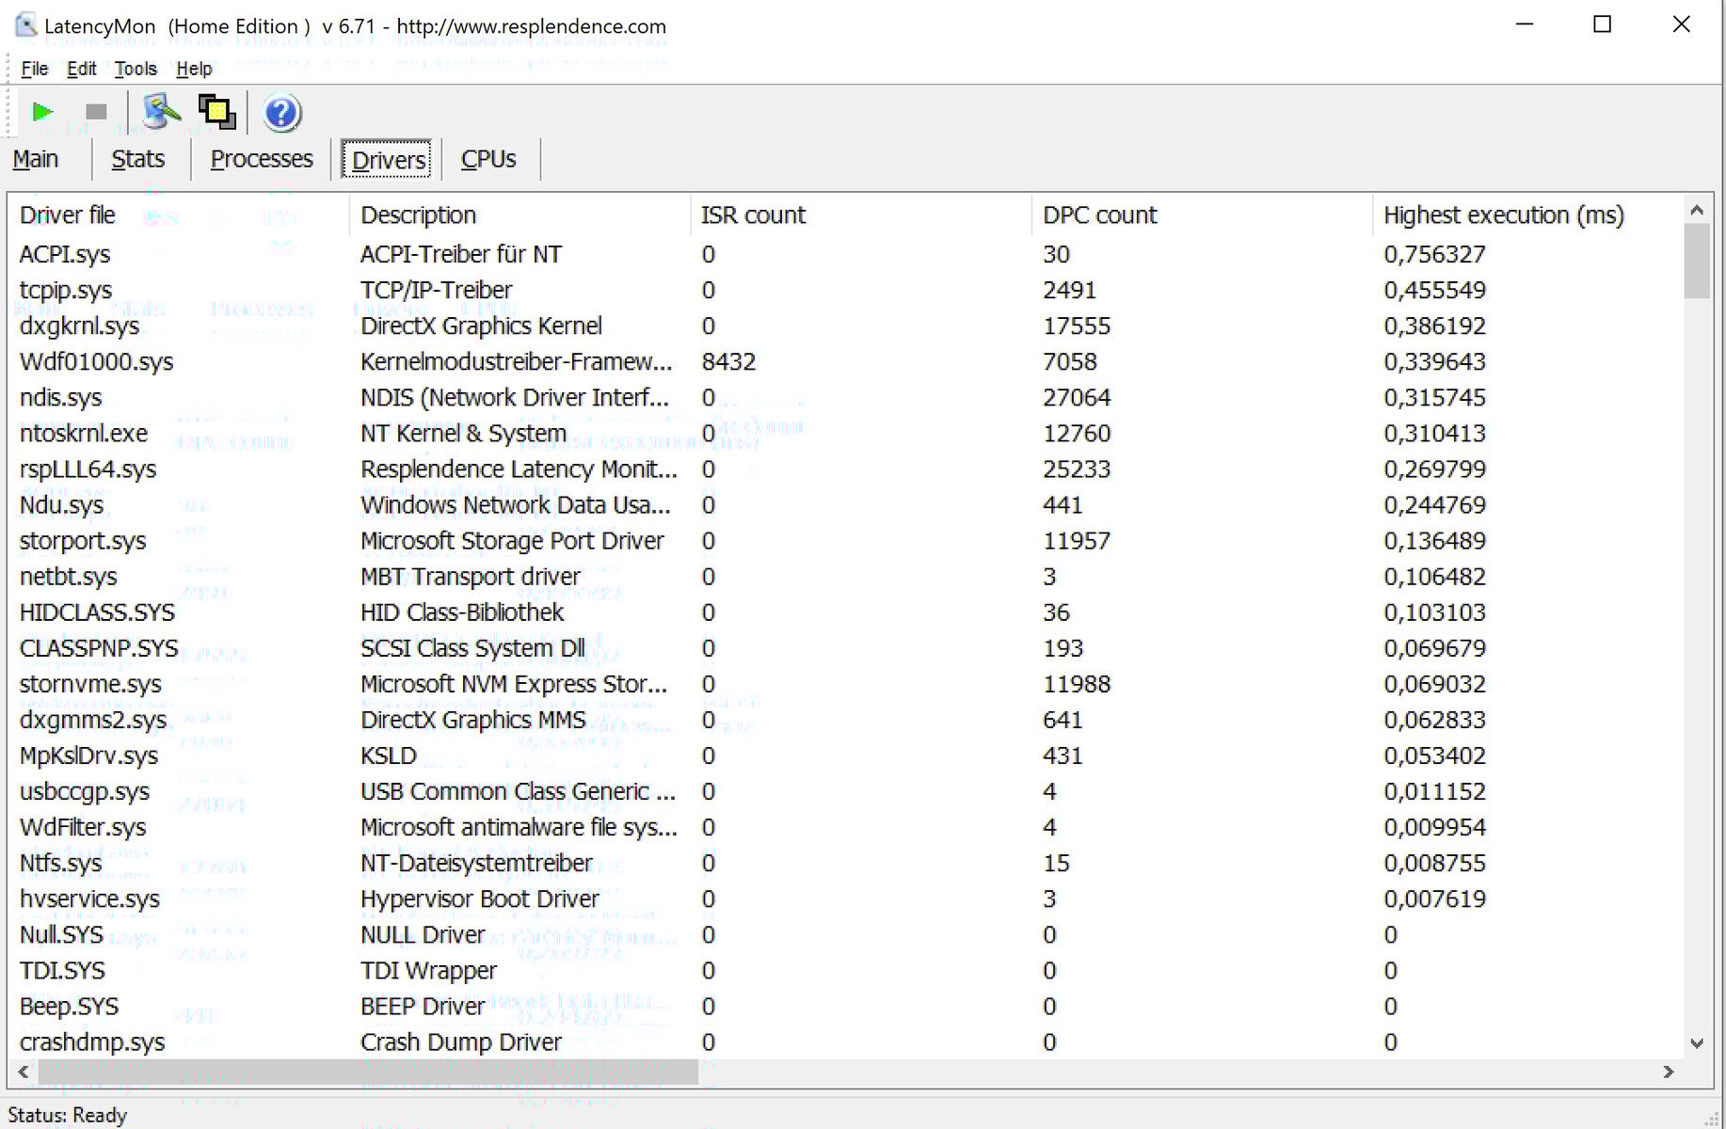The height and width of the screenshot is (1129, 1726).
Task: Click the gray stop monitoring icon
Action: tap(96, 112)
